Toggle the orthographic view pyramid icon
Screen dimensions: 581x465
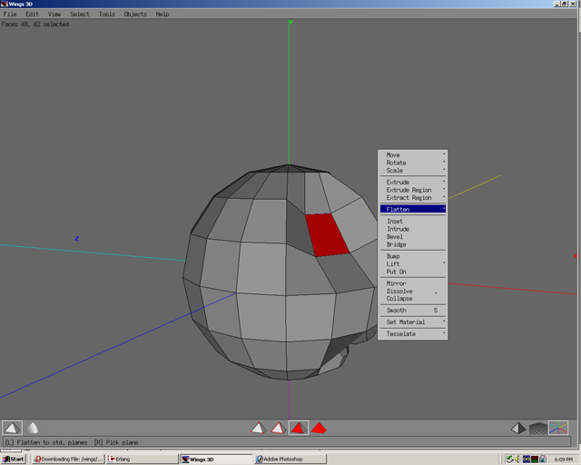point(517,428)
